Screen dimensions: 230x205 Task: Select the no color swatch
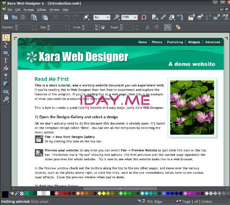[22, 194]
